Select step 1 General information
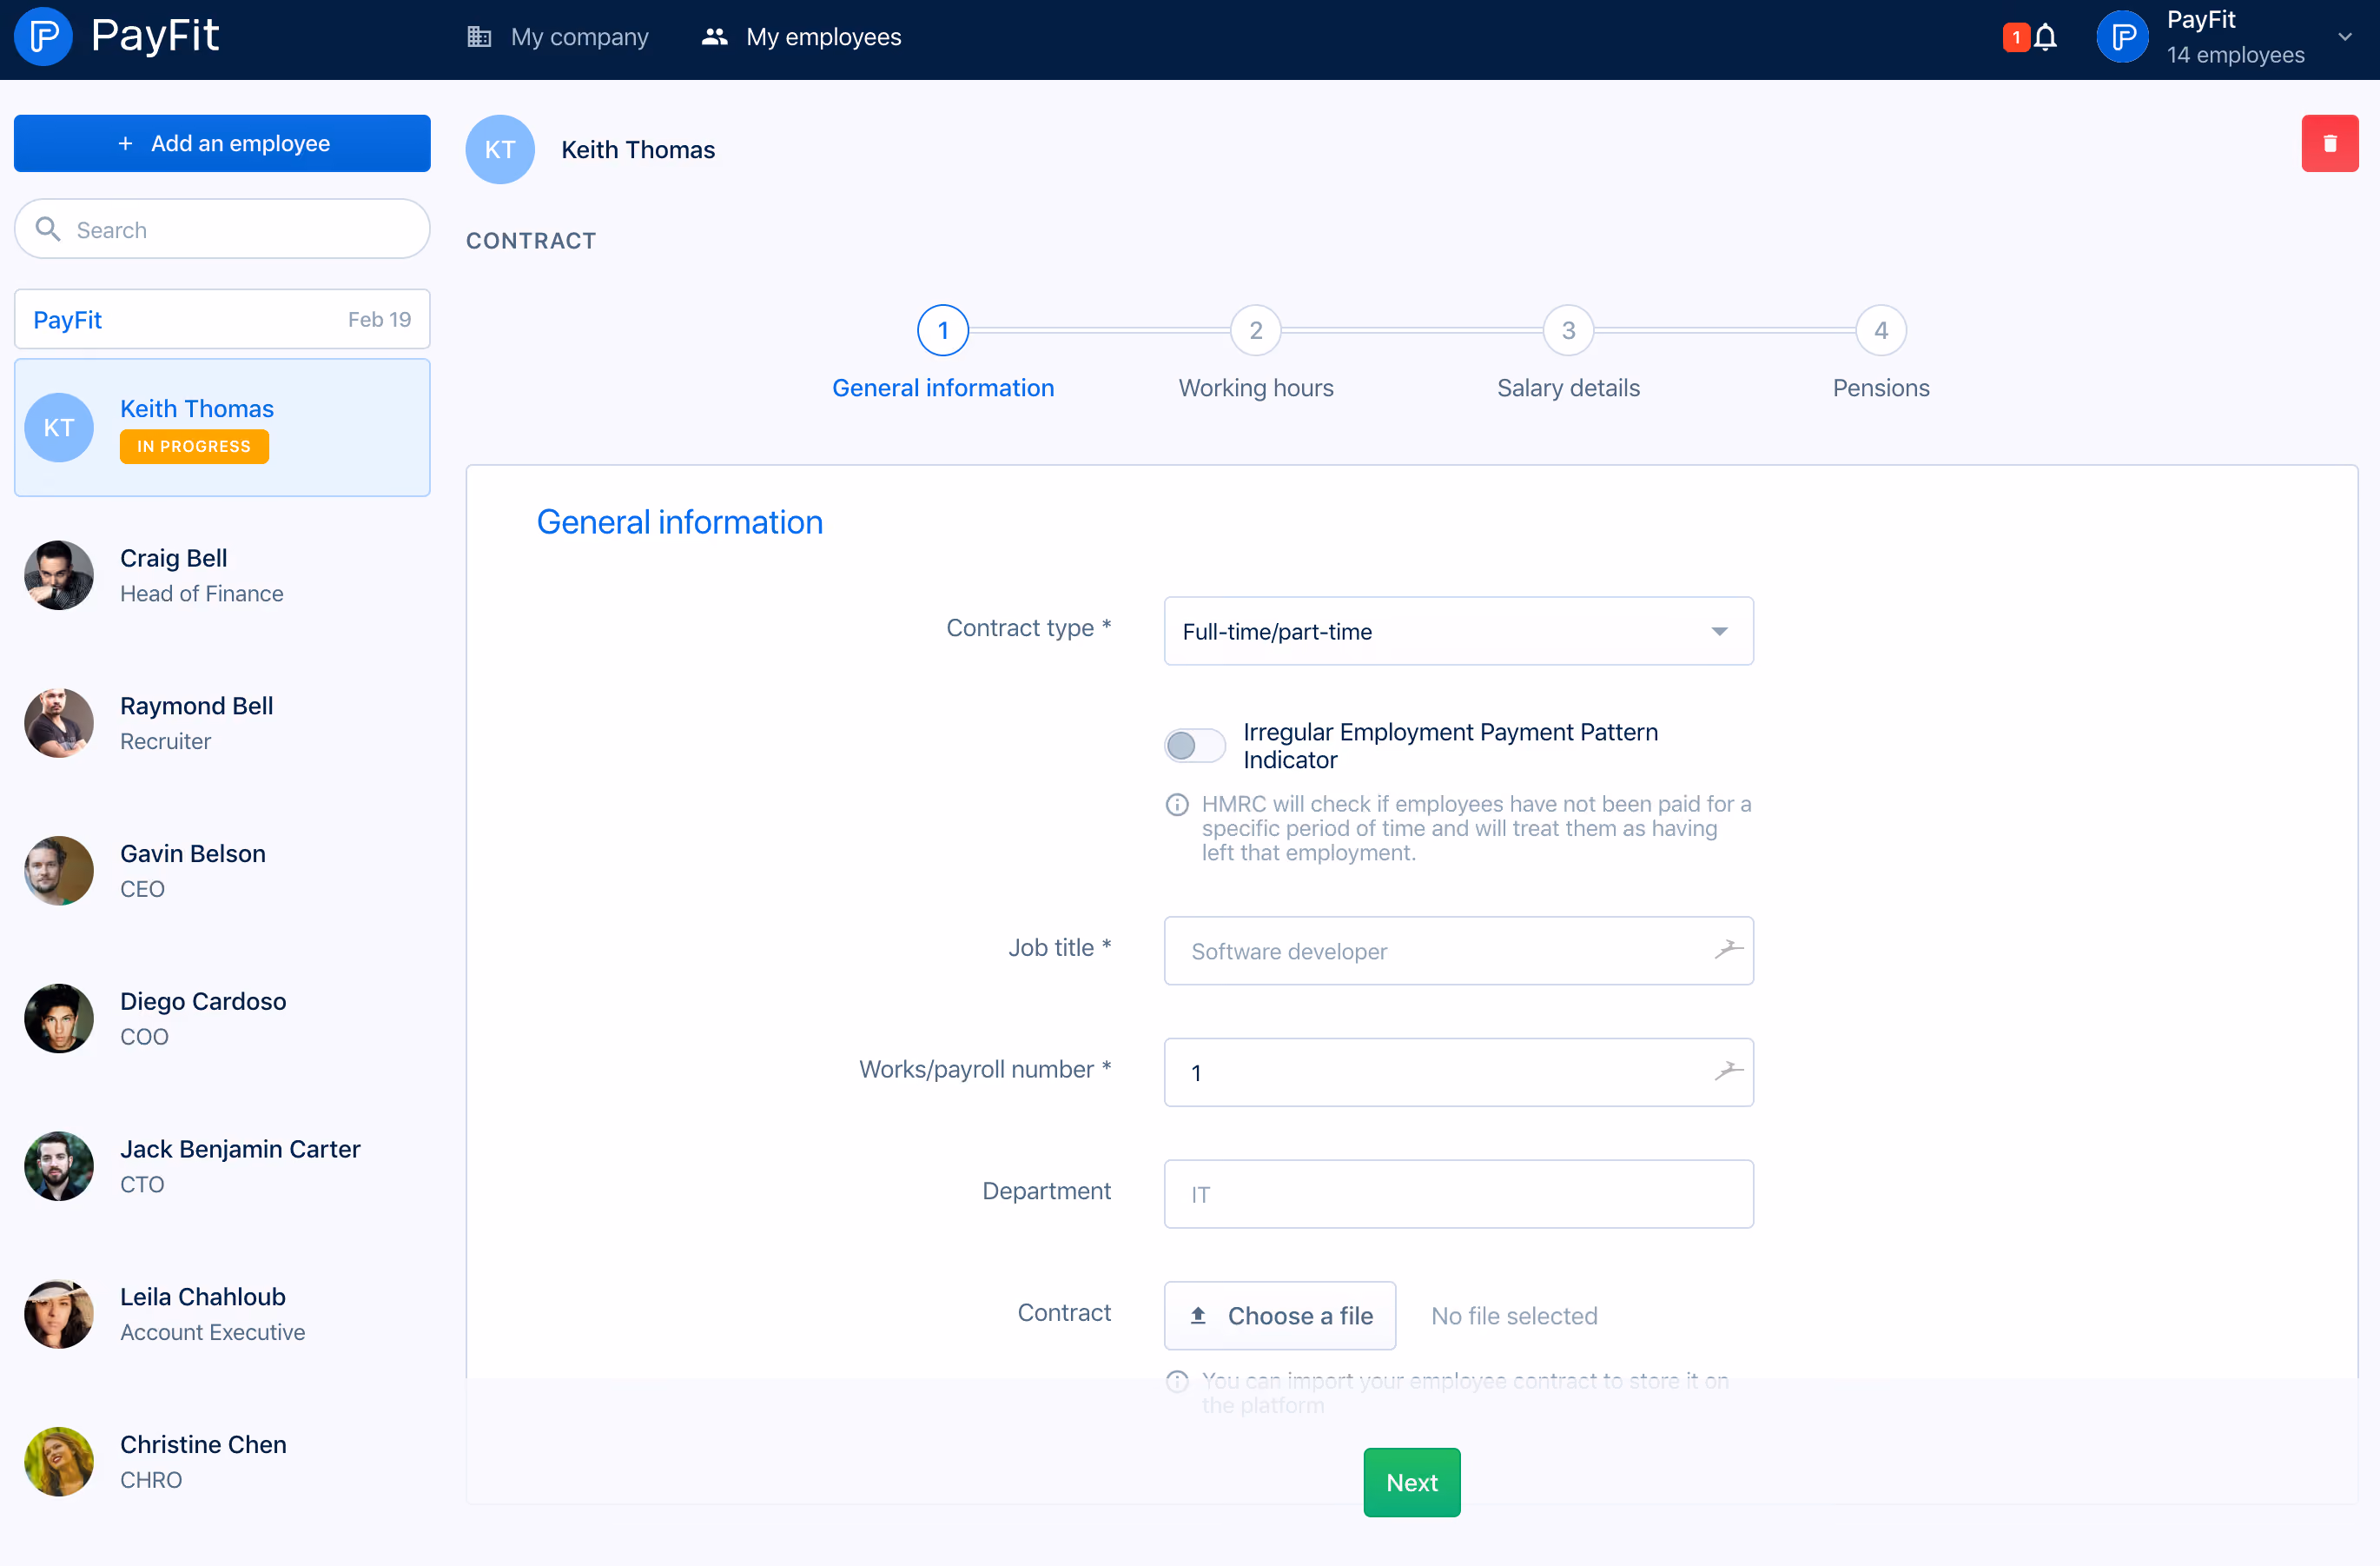This screenshot has height=1566, width=2380. coord(943,353)
